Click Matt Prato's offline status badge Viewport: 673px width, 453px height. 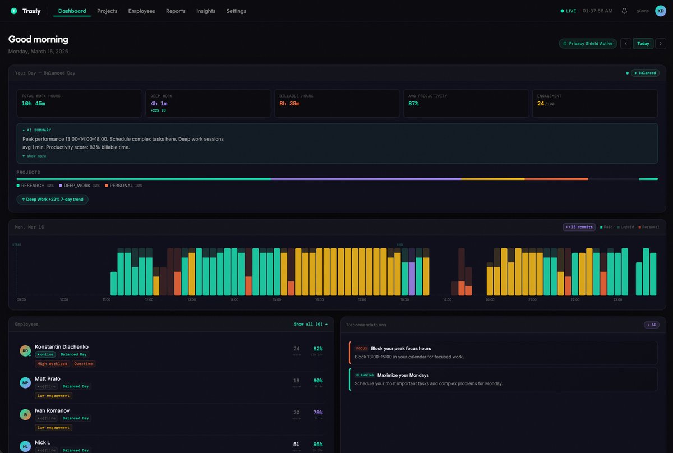point(47,386)
